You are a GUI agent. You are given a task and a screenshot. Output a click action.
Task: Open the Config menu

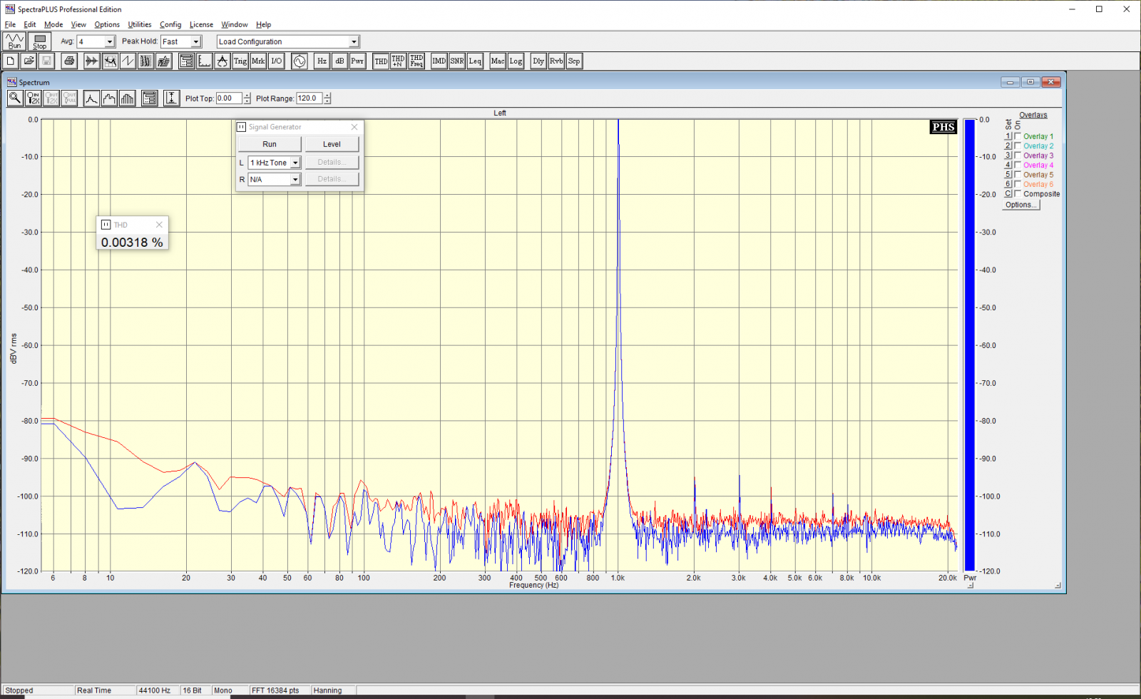coord(170,24)
